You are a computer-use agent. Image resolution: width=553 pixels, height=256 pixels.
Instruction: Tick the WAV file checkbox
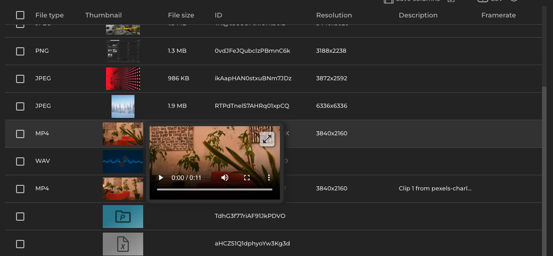tap(20, 161)
